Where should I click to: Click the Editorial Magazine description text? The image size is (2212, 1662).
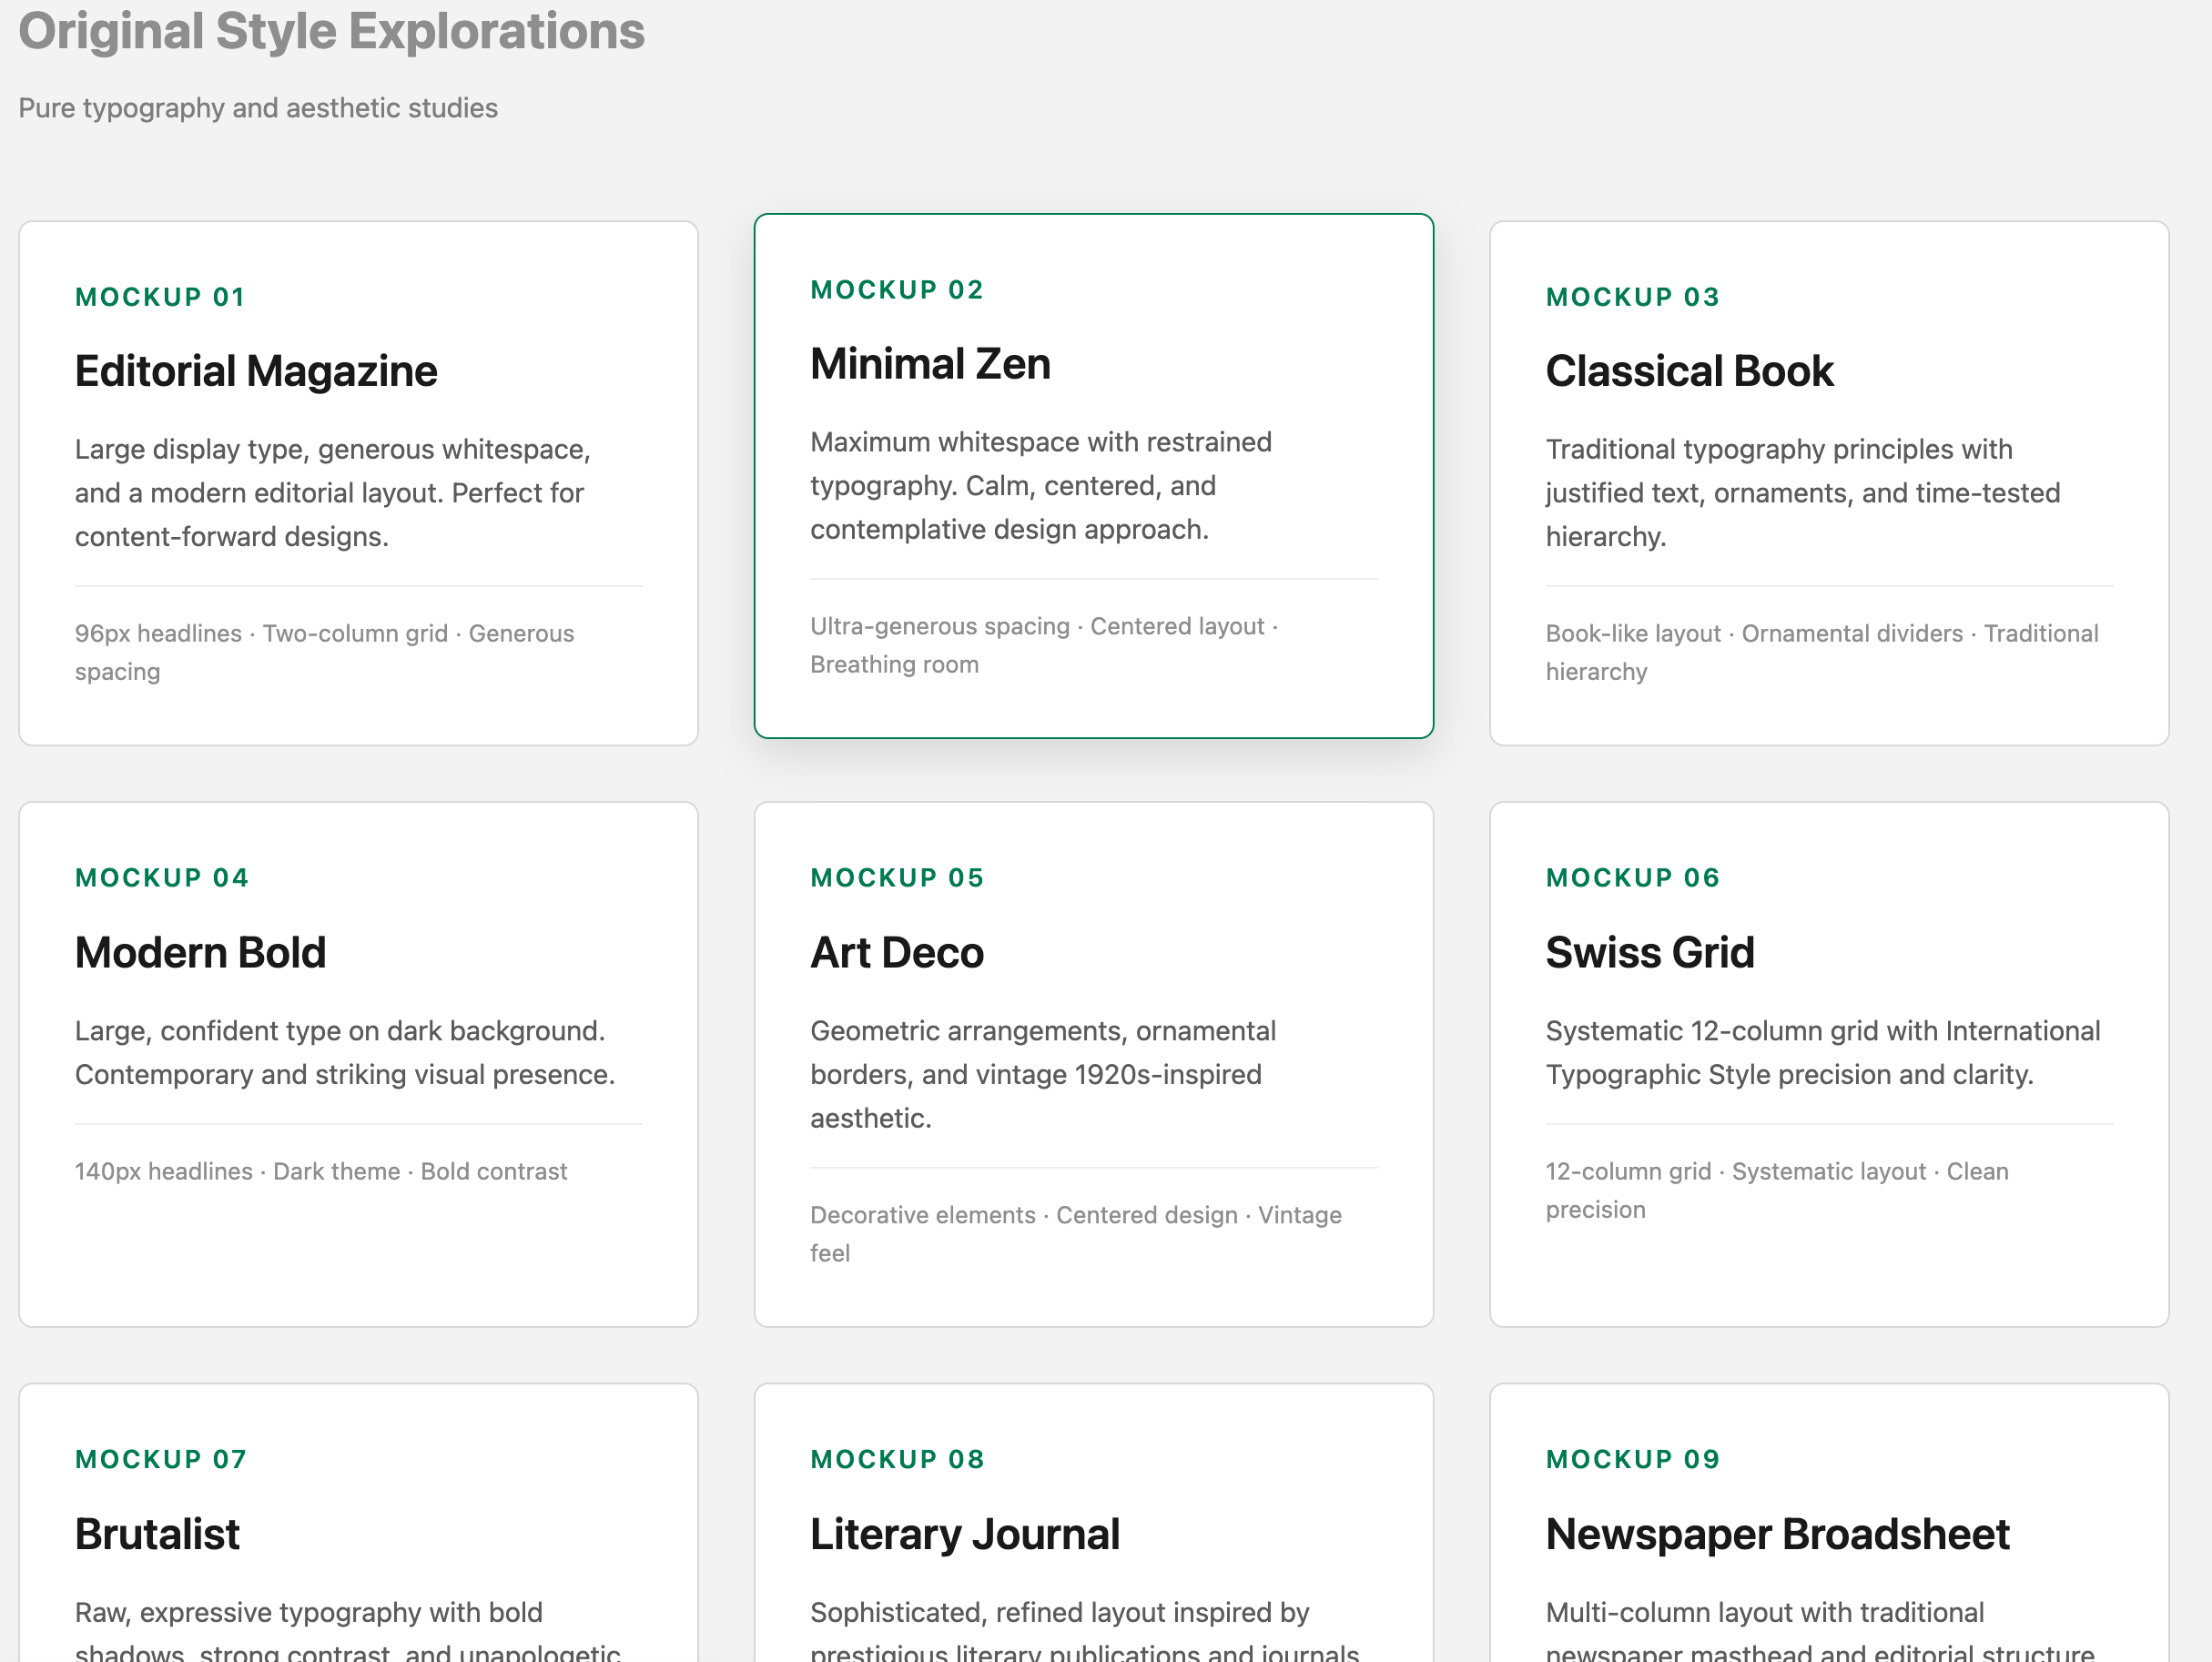click(333, 492)
